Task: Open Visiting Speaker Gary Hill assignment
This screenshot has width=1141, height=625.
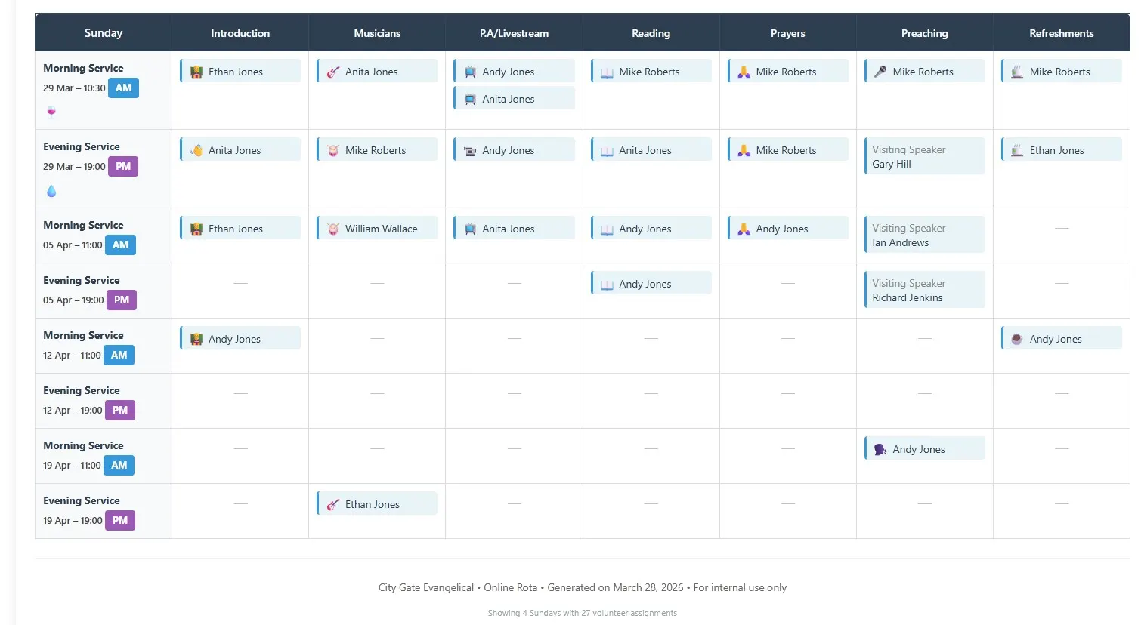Action: coord(925,156)
